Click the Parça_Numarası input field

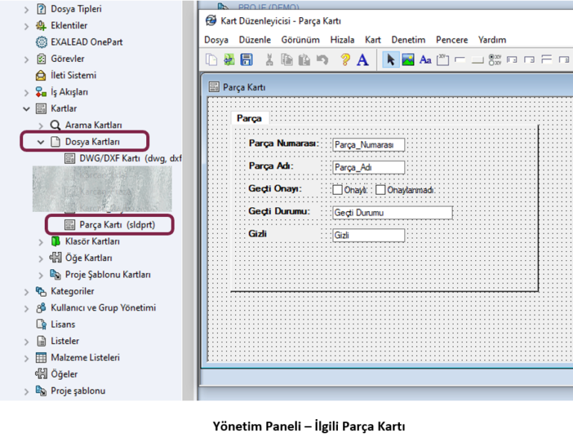tap(368, 145)
